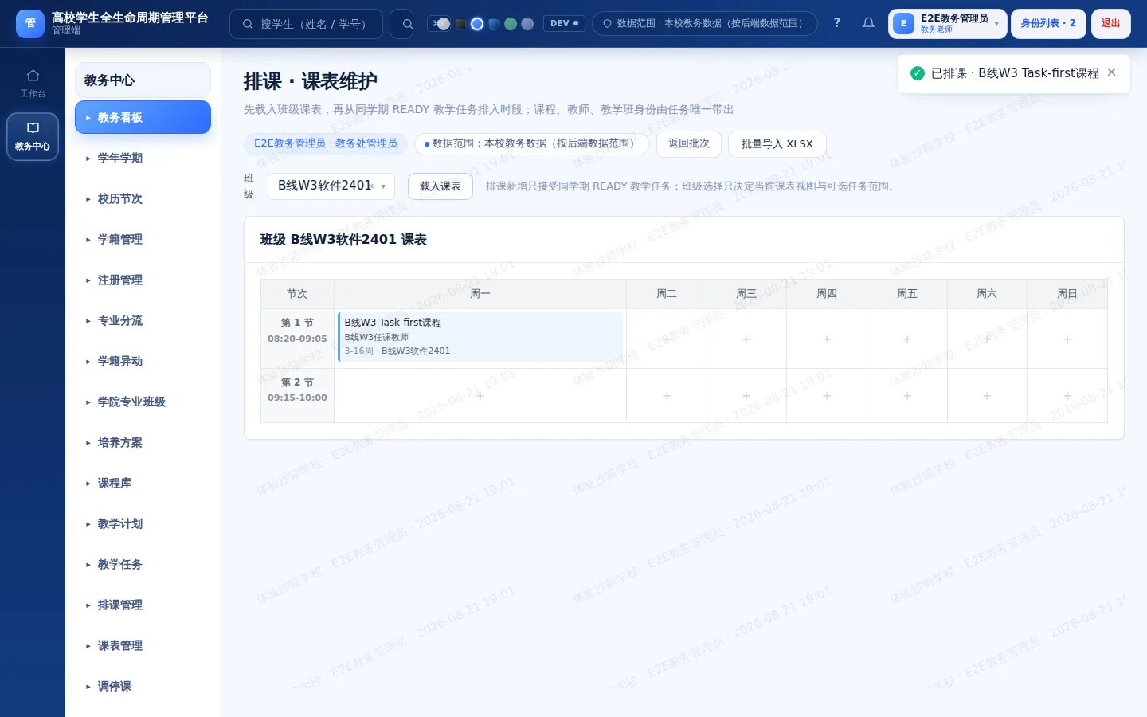
Task: Click the 载入课表 button
Action: pyautogui.click(x=440, y=186)
